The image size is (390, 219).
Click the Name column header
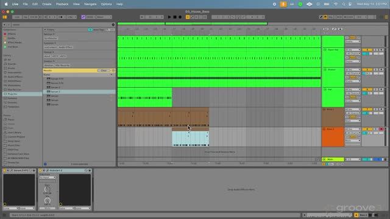47,75
